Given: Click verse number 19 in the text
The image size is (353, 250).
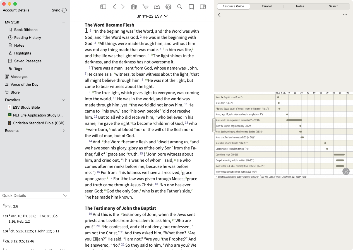Looking at the screenshot, I should click(x=90, y=214).
